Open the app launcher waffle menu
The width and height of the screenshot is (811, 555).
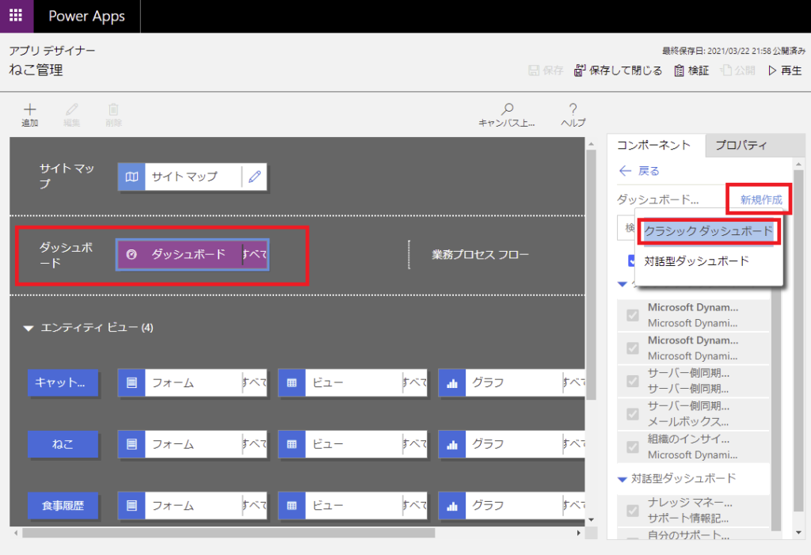(x=16, y=16)
